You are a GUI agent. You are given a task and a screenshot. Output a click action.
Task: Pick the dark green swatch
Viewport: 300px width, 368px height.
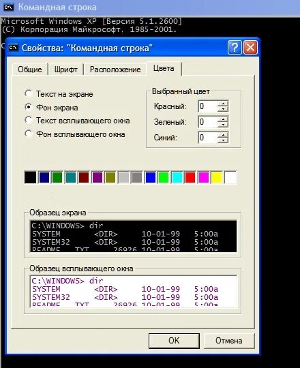pyautogui.click(x=57, y=177)
